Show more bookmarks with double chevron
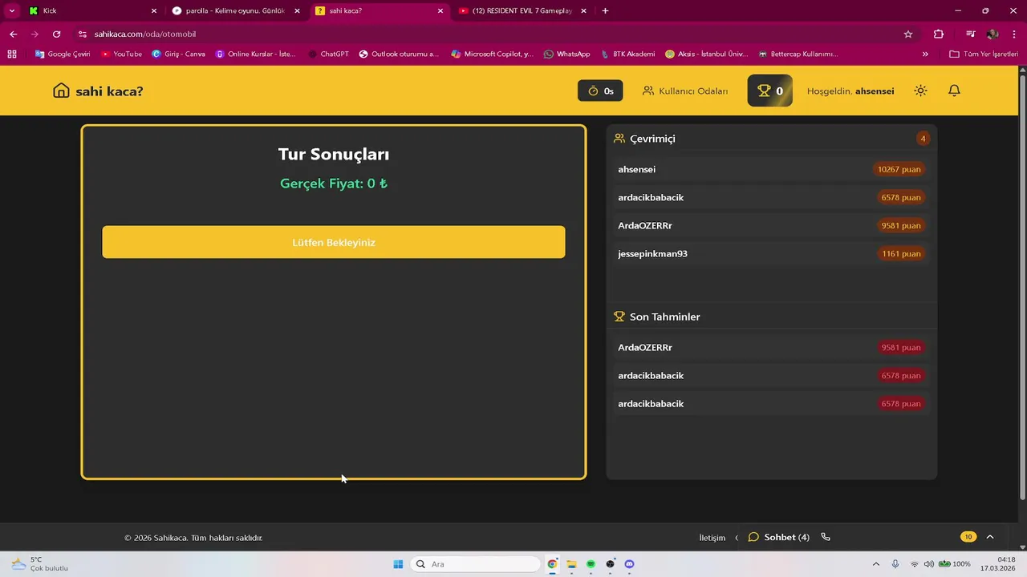This screenshot has width=1027, height=577. coord(925,54)
